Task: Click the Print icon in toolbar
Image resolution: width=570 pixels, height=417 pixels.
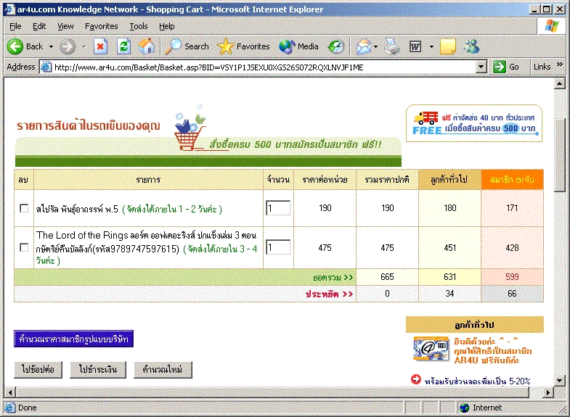Action: pos(392,46)
